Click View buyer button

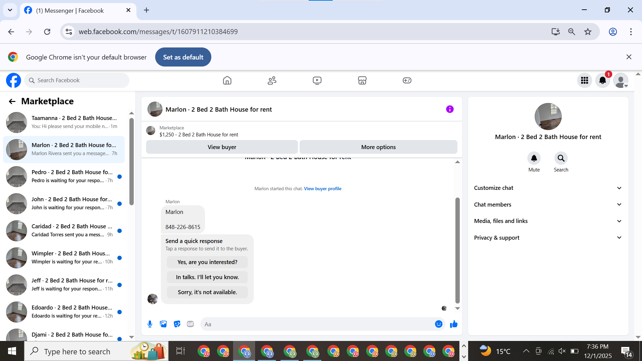tap(222, 147)
